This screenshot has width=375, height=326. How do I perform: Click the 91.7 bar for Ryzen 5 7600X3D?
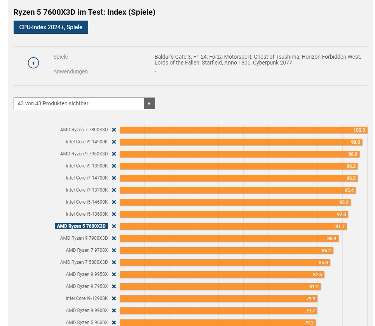233,226
